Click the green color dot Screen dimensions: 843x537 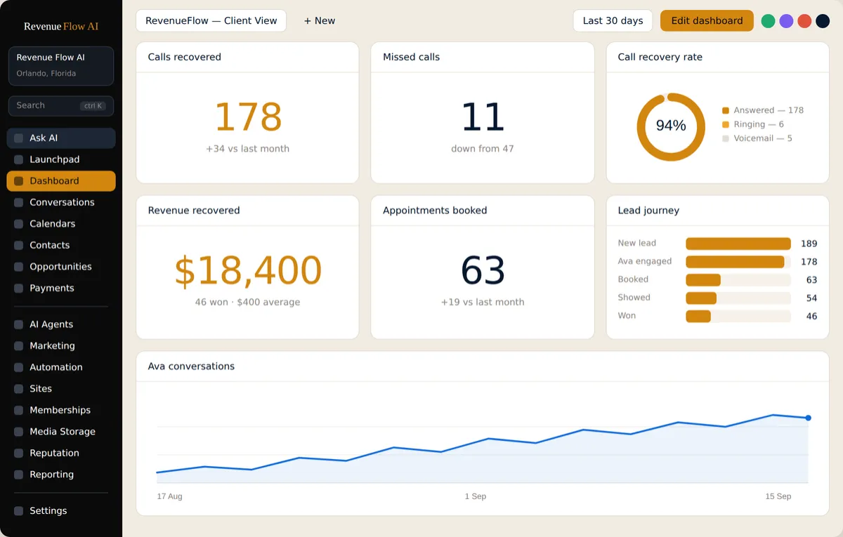pos(768,21)
